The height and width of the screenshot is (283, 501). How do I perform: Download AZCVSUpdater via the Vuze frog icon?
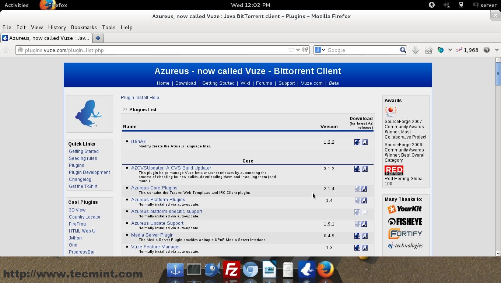[357, 169]
